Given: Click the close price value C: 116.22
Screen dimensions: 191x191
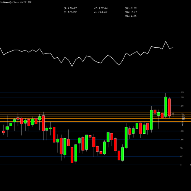Looking at the screenshot, I should click(70, 12).
